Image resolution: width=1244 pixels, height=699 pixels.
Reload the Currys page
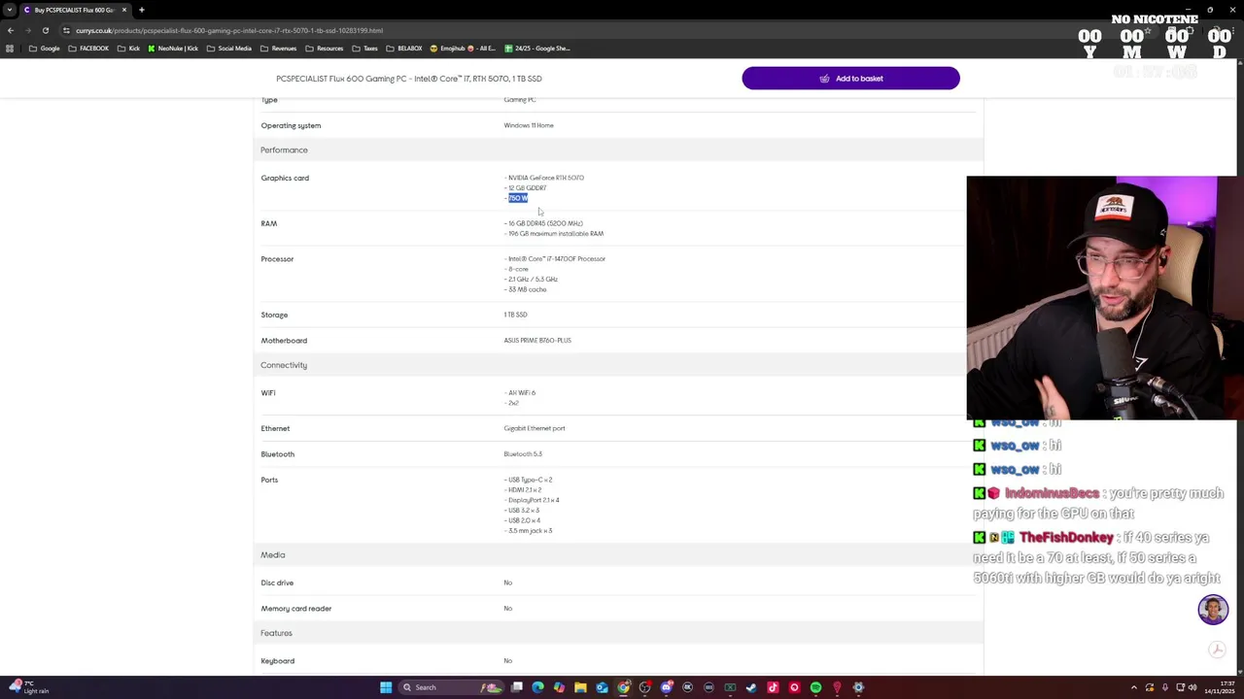pyautogui.click(x=45, y=30)
